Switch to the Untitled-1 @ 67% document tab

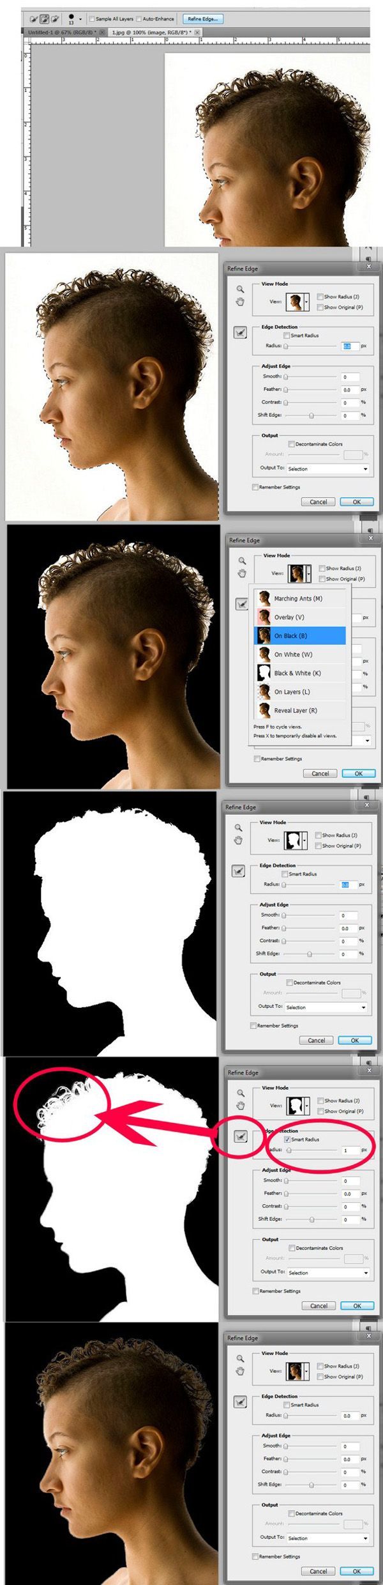pyautogui.click(x=62, y=32)
